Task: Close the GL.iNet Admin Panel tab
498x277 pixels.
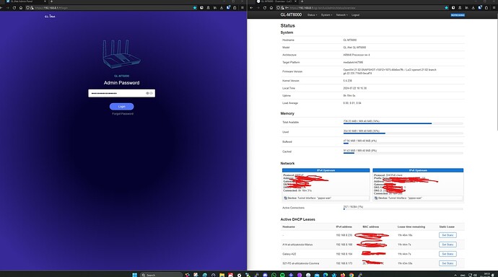Action: point(45,1)
